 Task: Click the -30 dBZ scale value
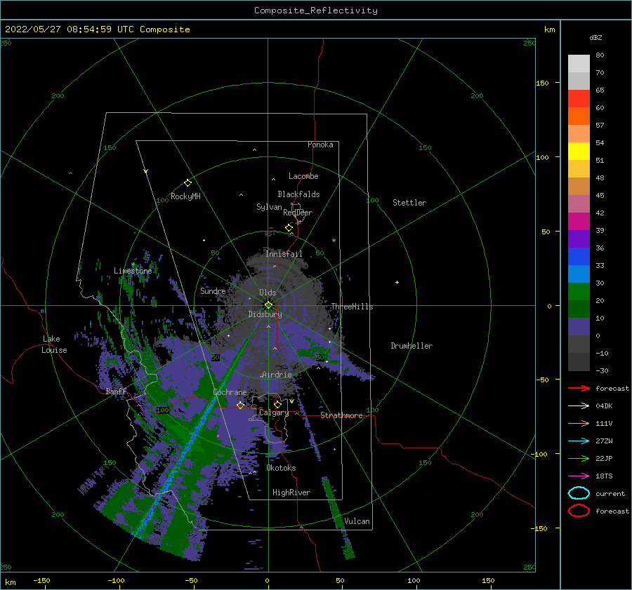pos(603,370)
